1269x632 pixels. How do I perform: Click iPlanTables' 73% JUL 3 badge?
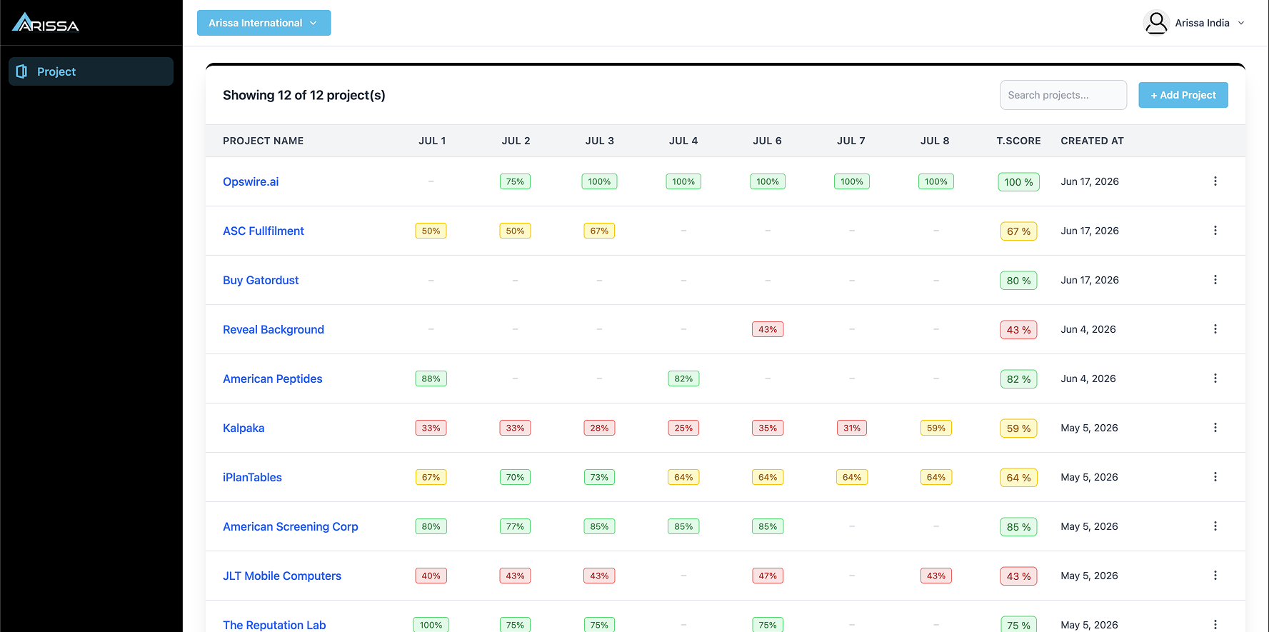(599, 477)
